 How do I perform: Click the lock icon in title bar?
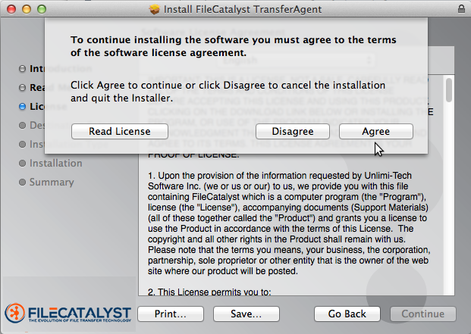462,8
